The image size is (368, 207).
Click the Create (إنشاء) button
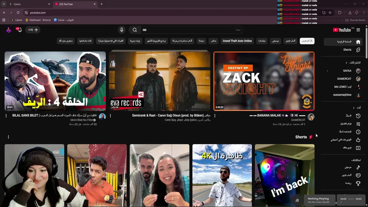[x=33, y=30]
